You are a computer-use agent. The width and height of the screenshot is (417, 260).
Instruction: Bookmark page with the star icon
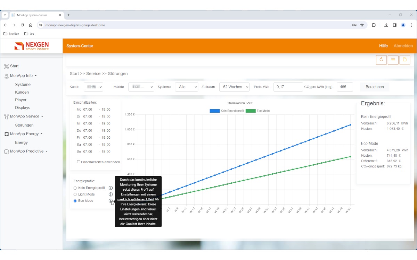point(362,25)
